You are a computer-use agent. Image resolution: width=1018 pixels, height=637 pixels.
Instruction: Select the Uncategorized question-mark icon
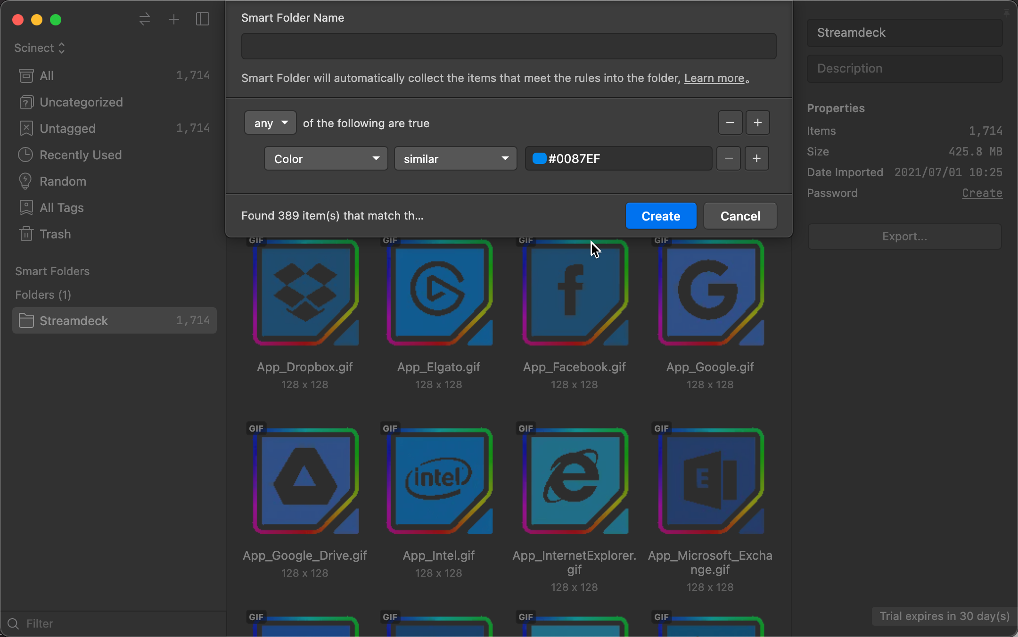point(26,102)
